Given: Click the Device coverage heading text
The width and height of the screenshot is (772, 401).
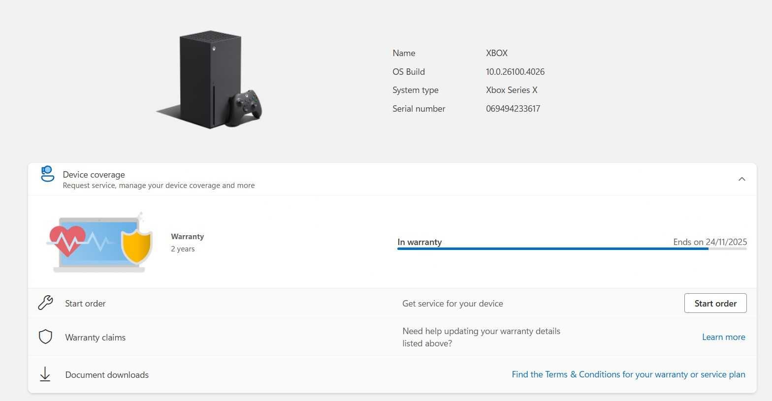Looking at the screenshot, I should [94, 175].
